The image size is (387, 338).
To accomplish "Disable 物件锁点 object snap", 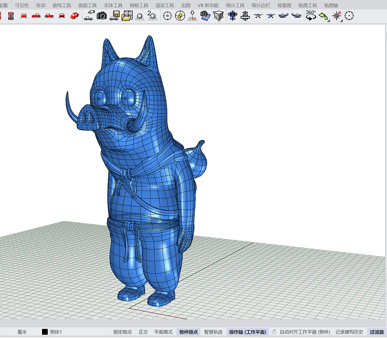I will (188, 332).
